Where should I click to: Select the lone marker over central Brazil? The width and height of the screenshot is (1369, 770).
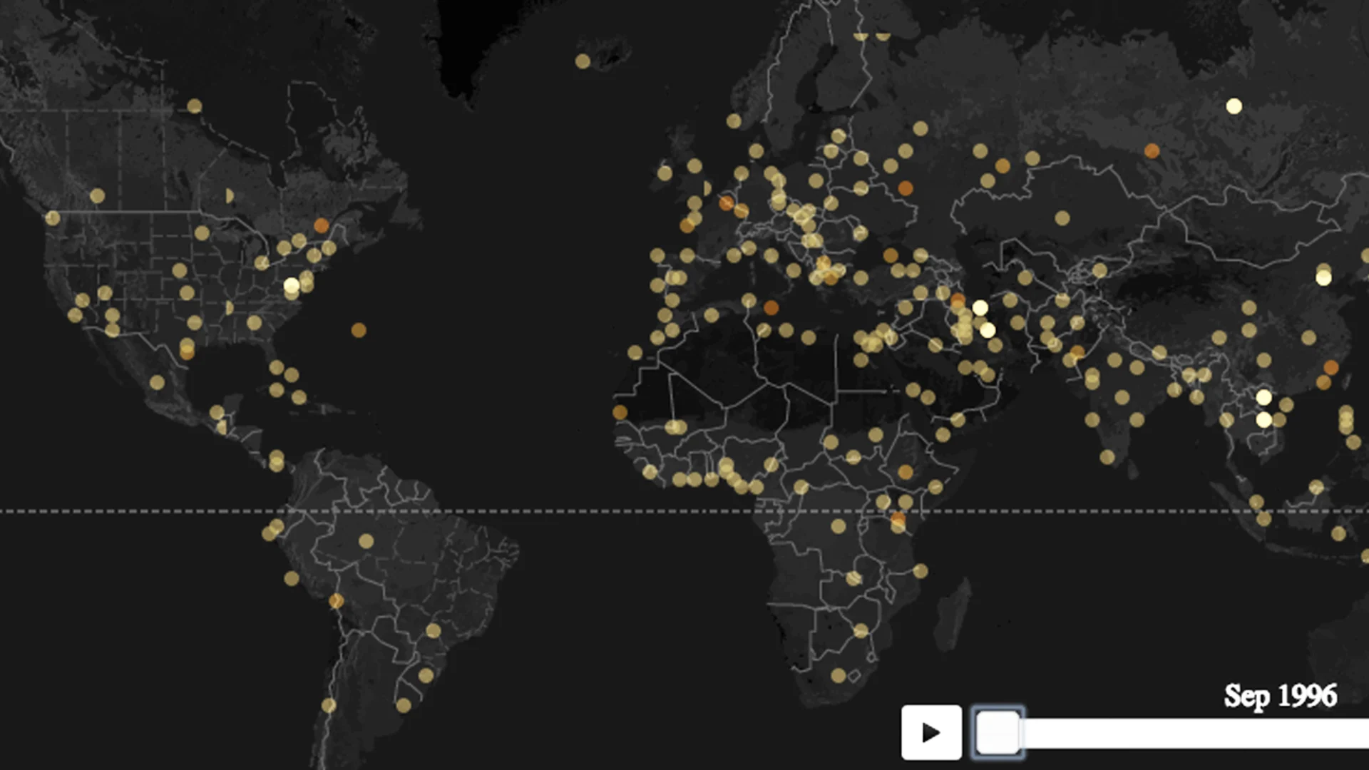coord(365,542)
